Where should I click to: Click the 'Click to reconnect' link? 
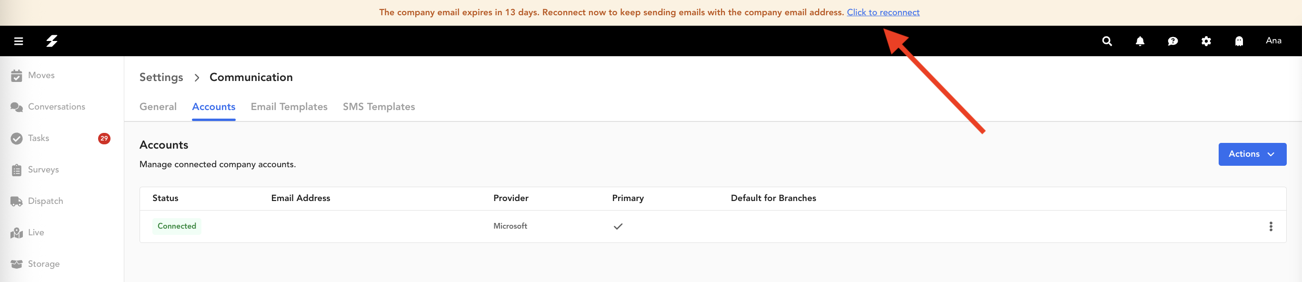tap(883, 12)
